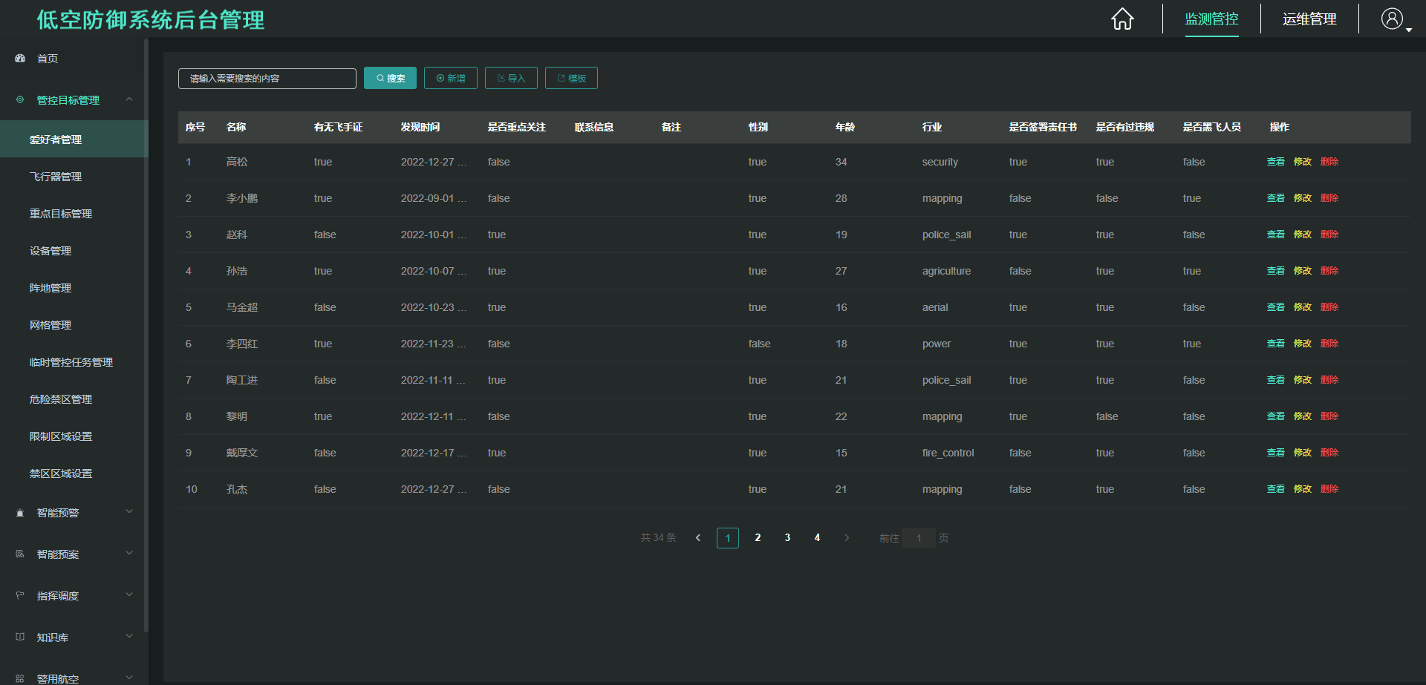Image resolution: width=1426 pixels, height=685 pixels.
Task: Click the 低空防御系统后台管理 title
Action: pyautogui.click(x=151, y=19)
